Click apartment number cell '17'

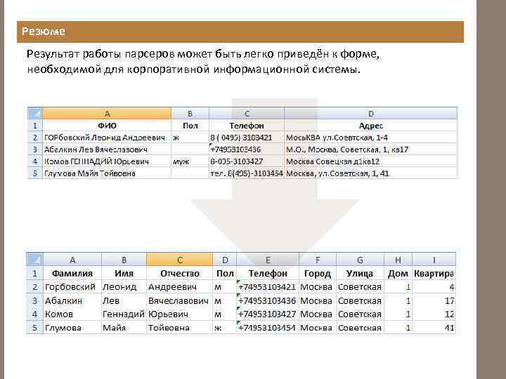coord(434,300)
